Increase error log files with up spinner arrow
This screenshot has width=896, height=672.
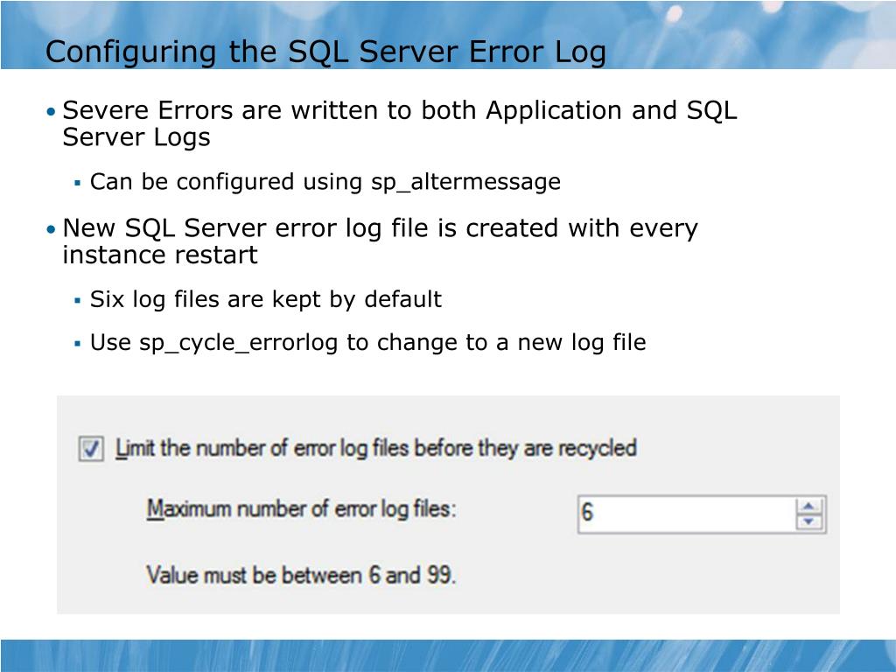click(808, 507)
